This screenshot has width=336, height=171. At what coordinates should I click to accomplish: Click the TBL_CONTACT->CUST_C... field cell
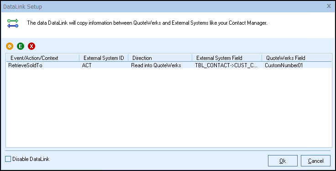(226, 65)
